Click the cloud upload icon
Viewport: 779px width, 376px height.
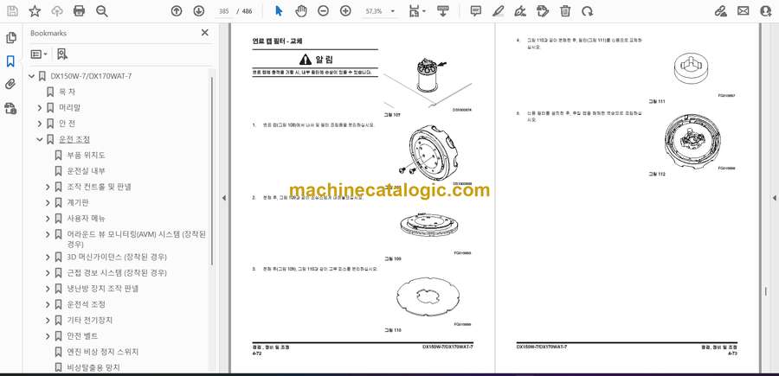click(x=57, y=11)
